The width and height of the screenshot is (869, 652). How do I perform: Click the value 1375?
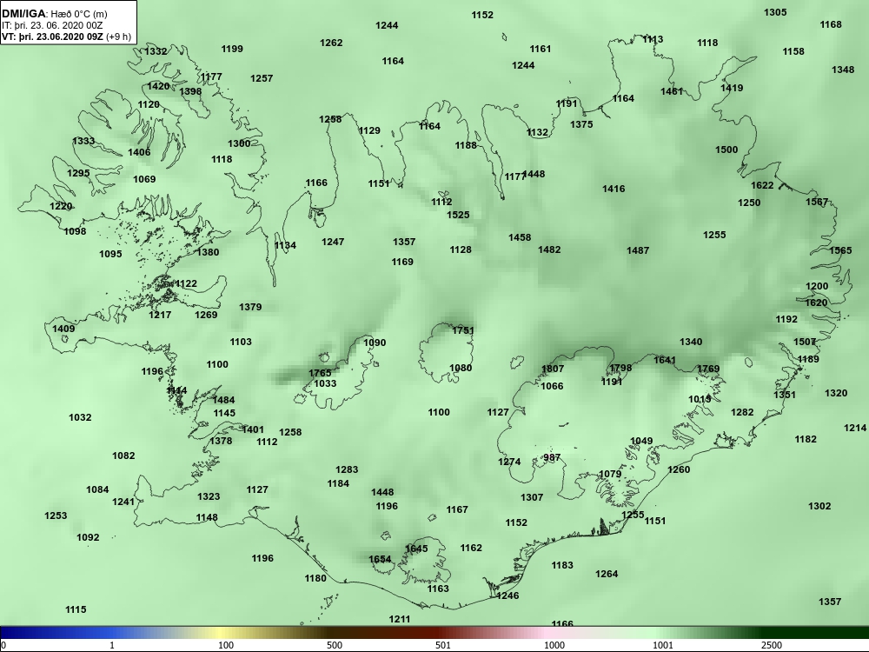click(582, 124)
